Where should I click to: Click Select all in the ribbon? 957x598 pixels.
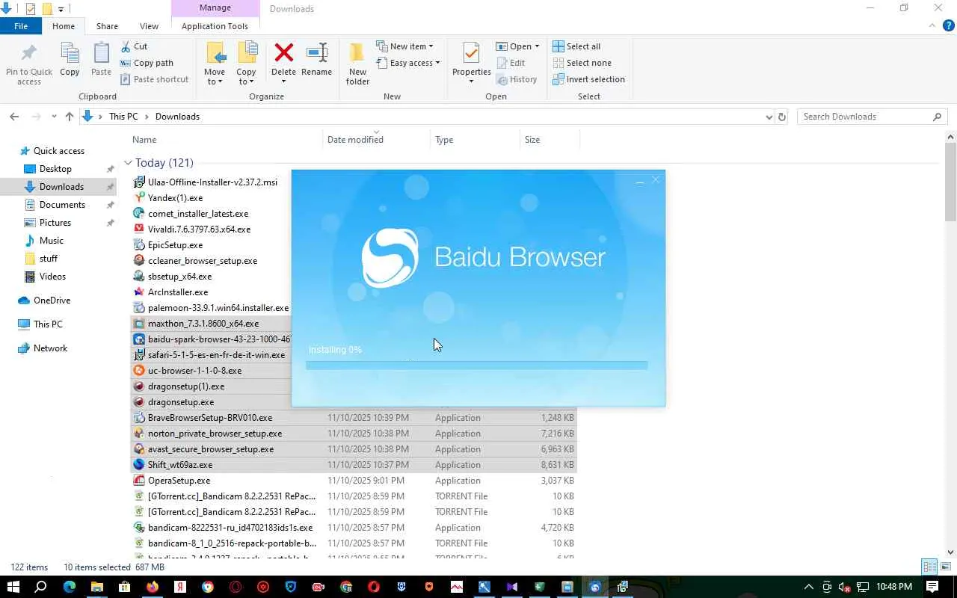(x=576, y=46)
